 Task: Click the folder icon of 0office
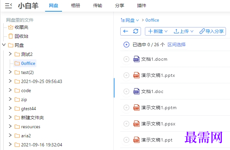(x=17, y=63)
